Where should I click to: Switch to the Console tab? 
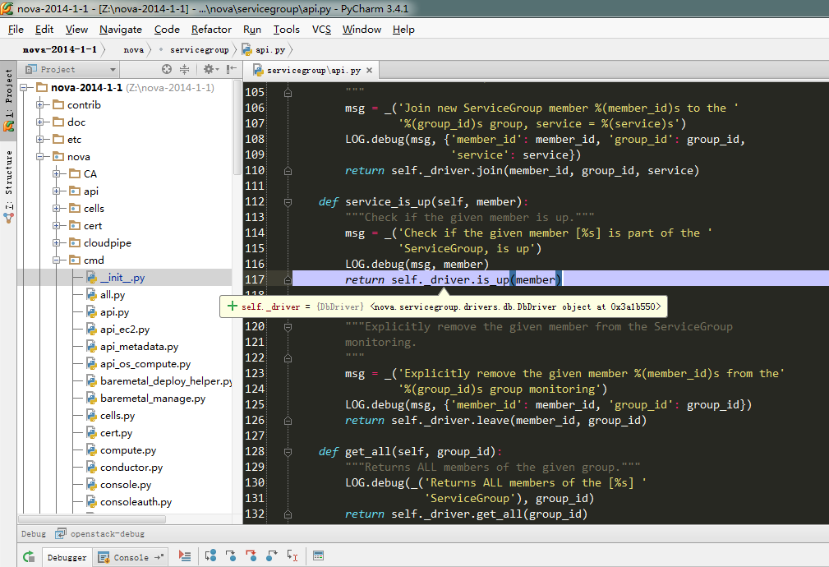[x=131, y=557]
